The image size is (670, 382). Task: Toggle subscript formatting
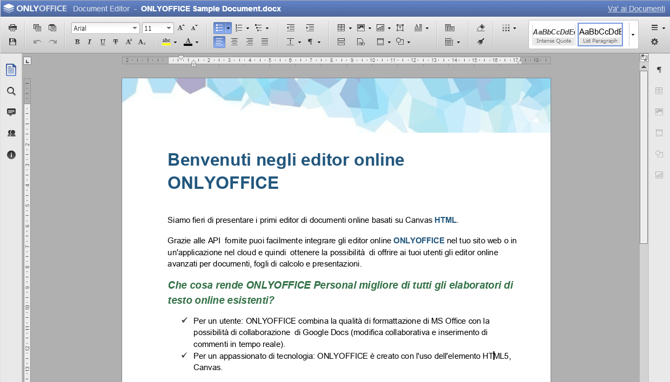pos(142,42)
